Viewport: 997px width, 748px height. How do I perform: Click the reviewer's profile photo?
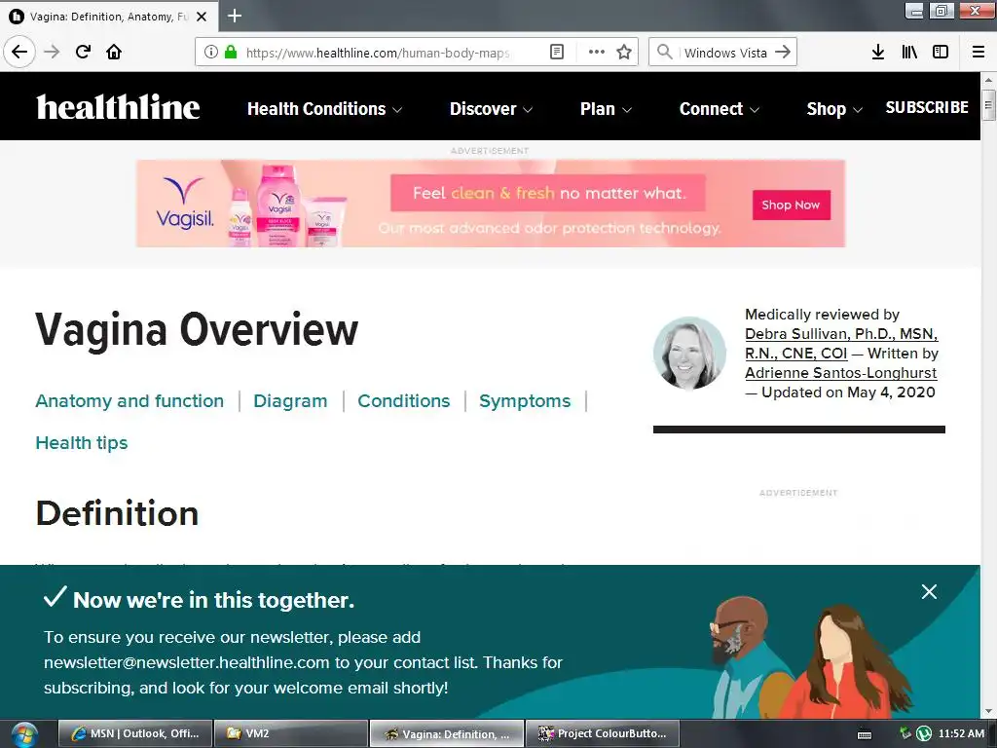[x=689, y=353]
